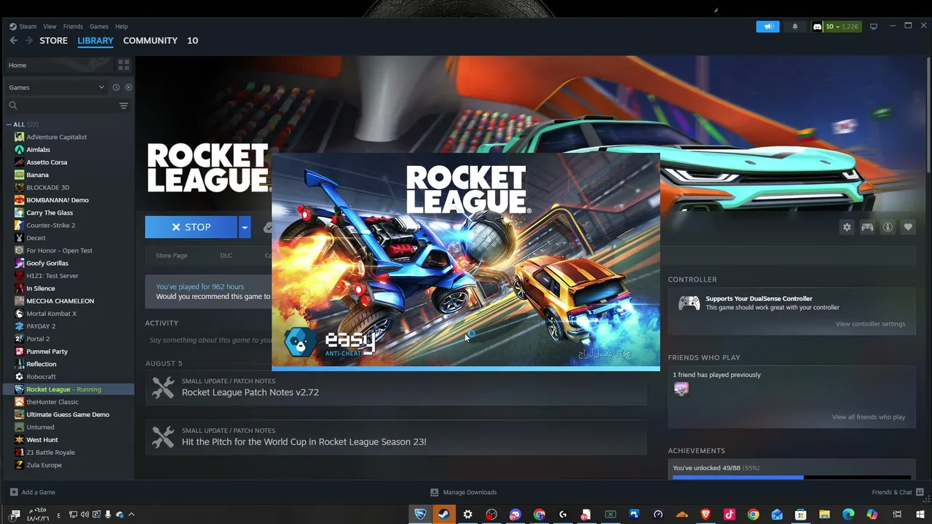Select PAYDAY 2 in the library

(41, 326)
